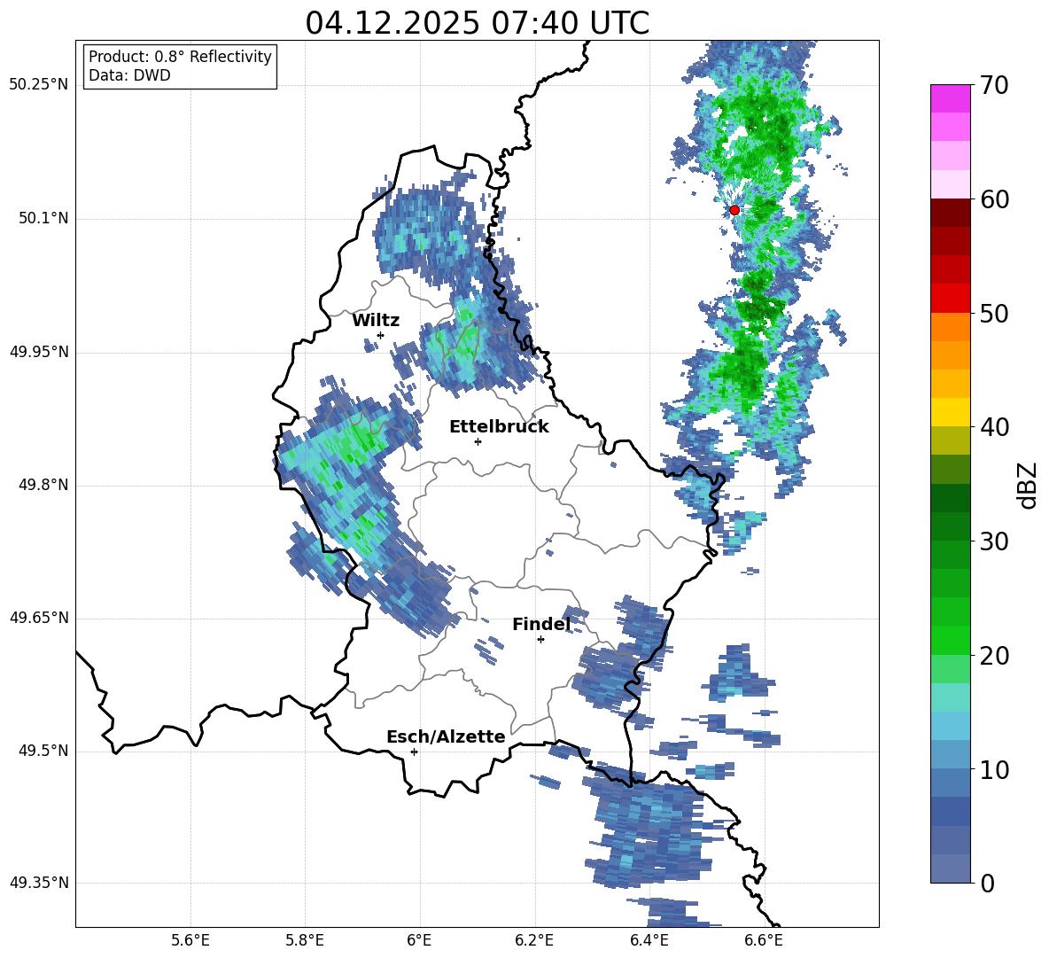
Task: Click the Product: 0.8° Reflectivity text
Action: (180, 57)
